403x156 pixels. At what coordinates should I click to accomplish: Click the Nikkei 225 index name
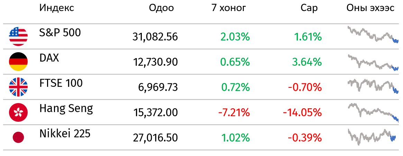pos(65,134)
